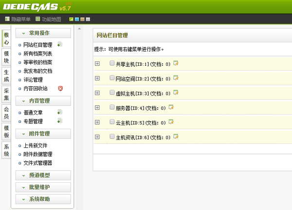Add column icon next to 网站栏目管理

[60, 44]
